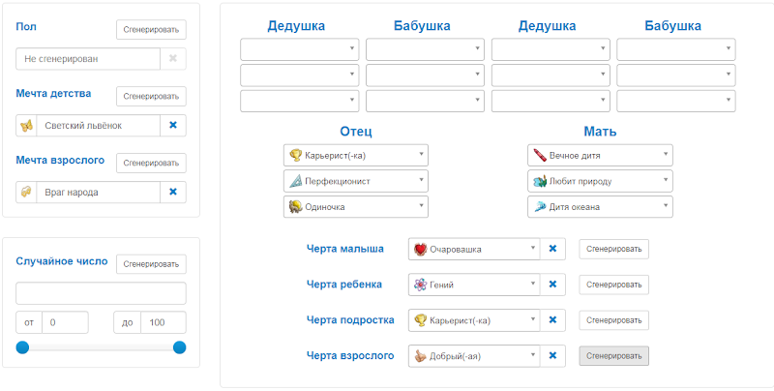The width and height of the screenshot is (774, 391).
Task: Clear the Мечта взрослого value with X
Action: [x=173, y=192]
